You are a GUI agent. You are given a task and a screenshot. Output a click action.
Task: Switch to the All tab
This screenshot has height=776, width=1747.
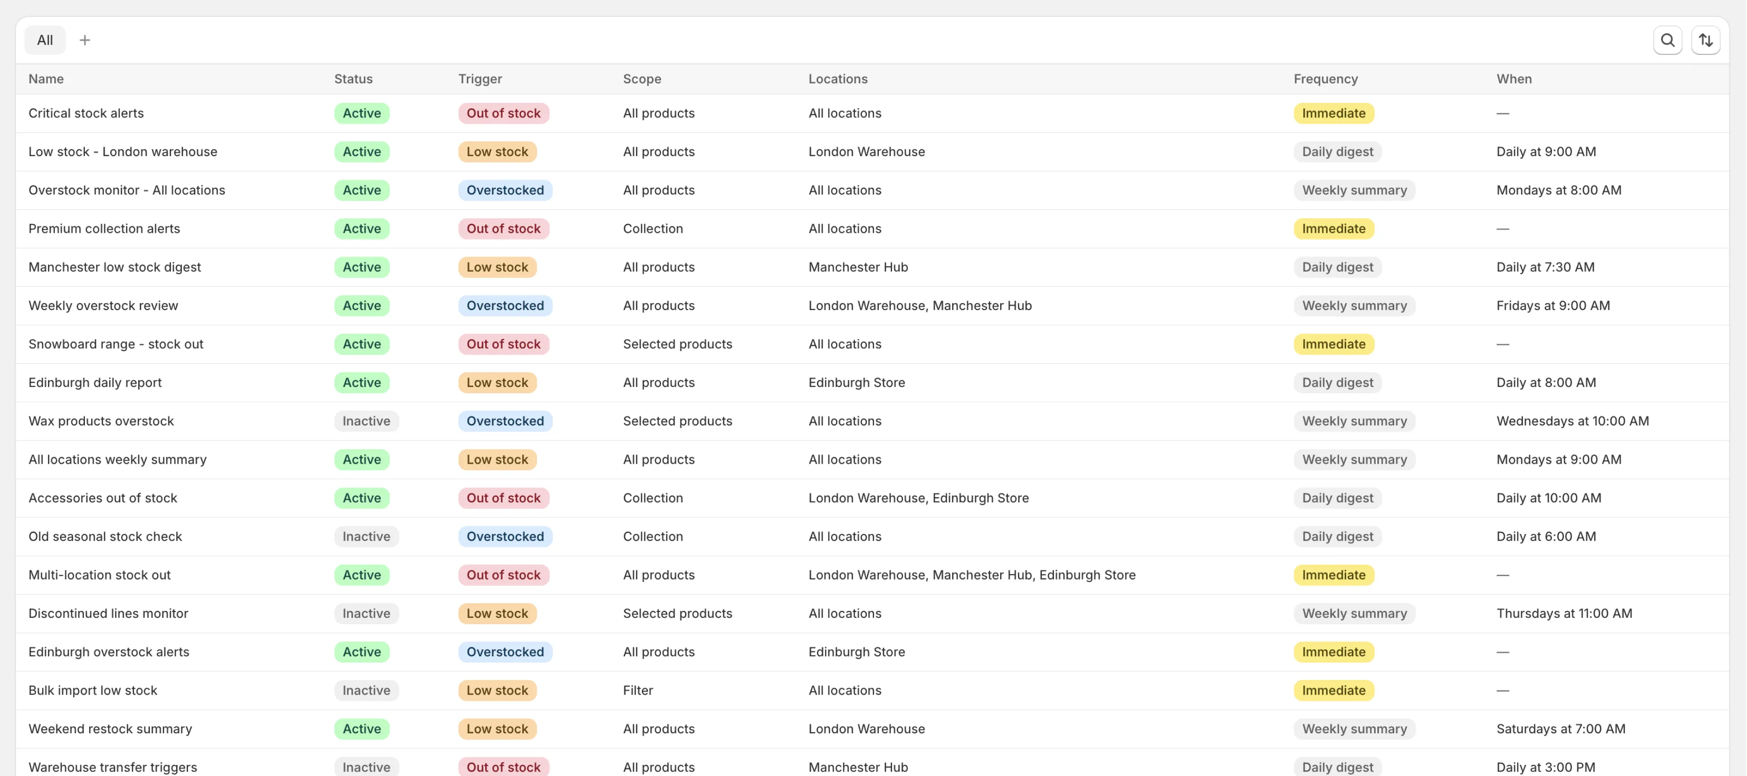coord(44,39)
